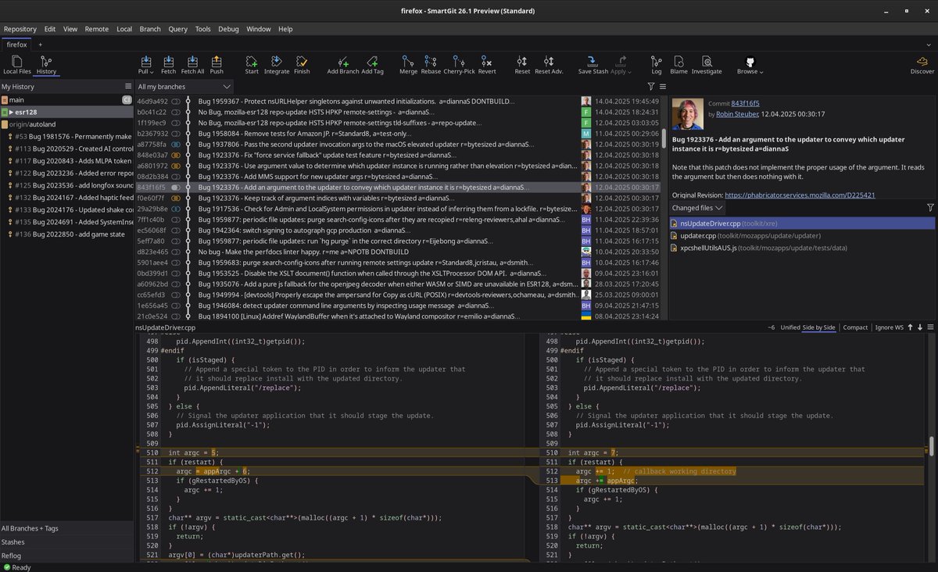Start a feature with the Start icon
The height and width of the screenshot is (572, 938).
pos(252,64)
